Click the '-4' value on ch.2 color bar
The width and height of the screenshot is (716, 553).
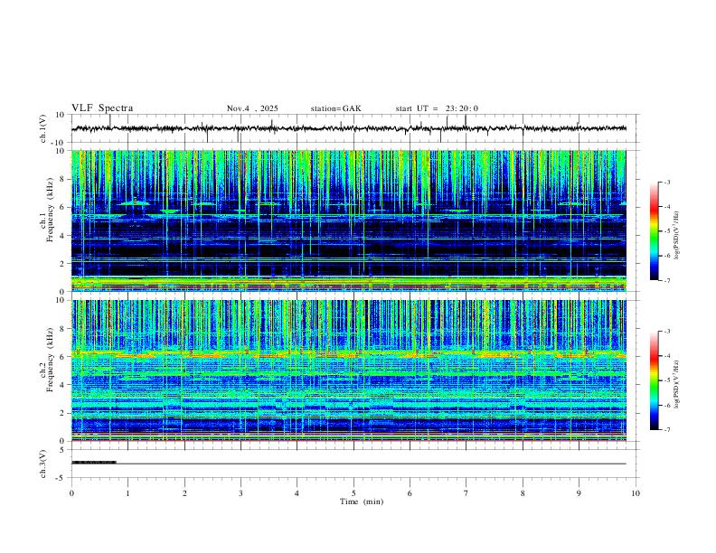point(666,355)
